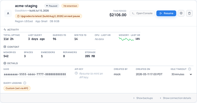Click the Memories count 542
The image size is (197, 103).
(x=6, y=56)
